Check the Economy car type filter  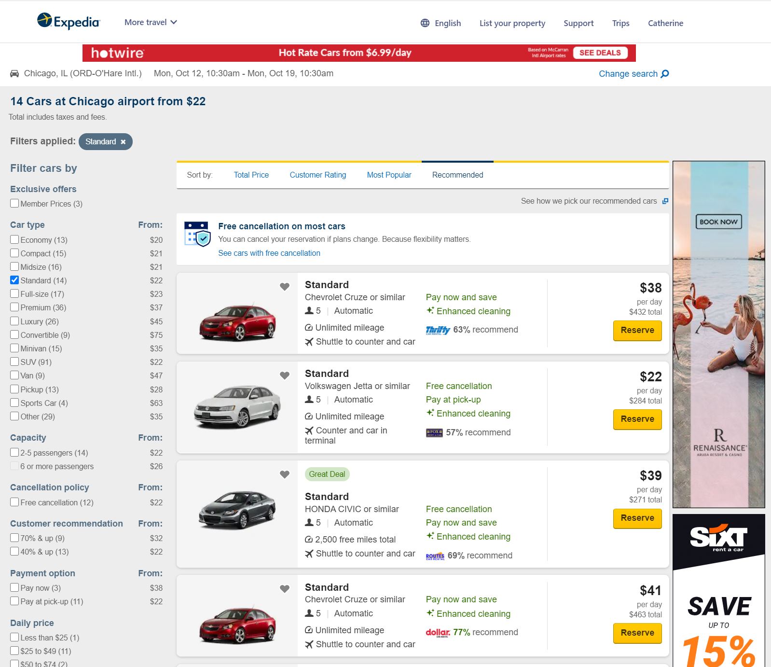pyautogui.click(x=14, y=240)
